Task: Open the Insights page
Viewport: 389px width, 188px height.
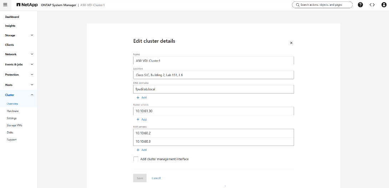Action: (10, 26)
